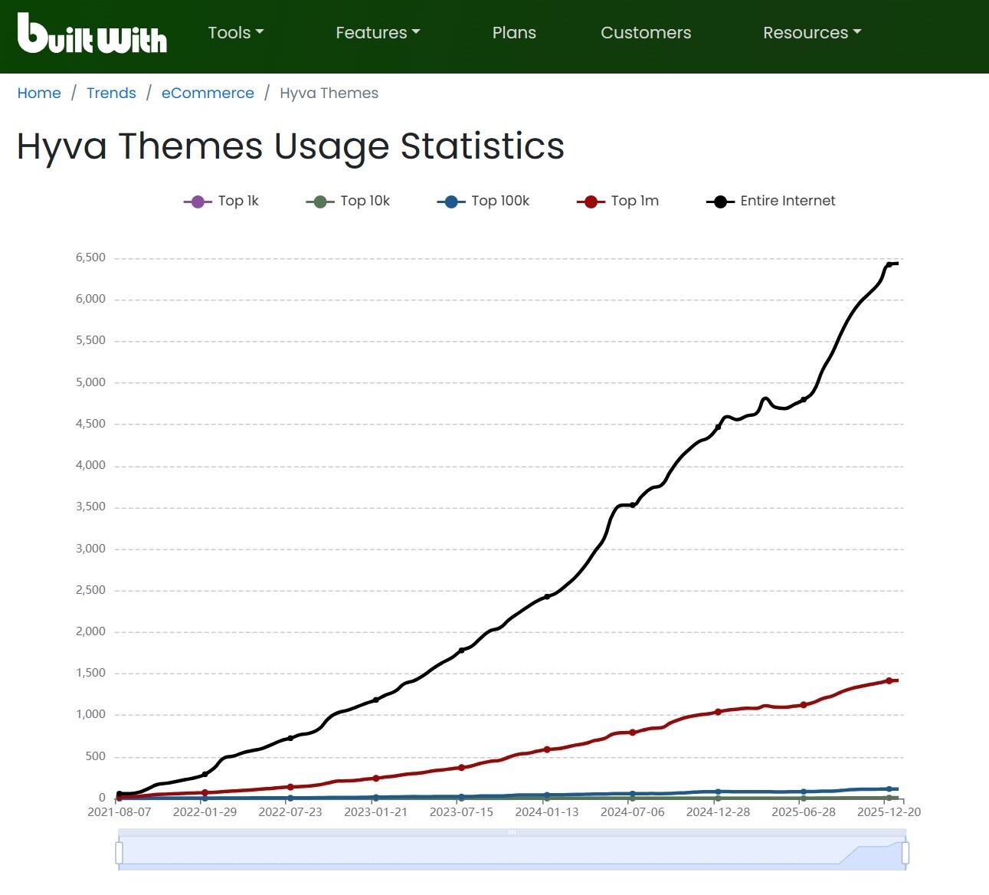989x895 pixels.
Task: Open the Customers page from the navbar
Action: point(646,32)
